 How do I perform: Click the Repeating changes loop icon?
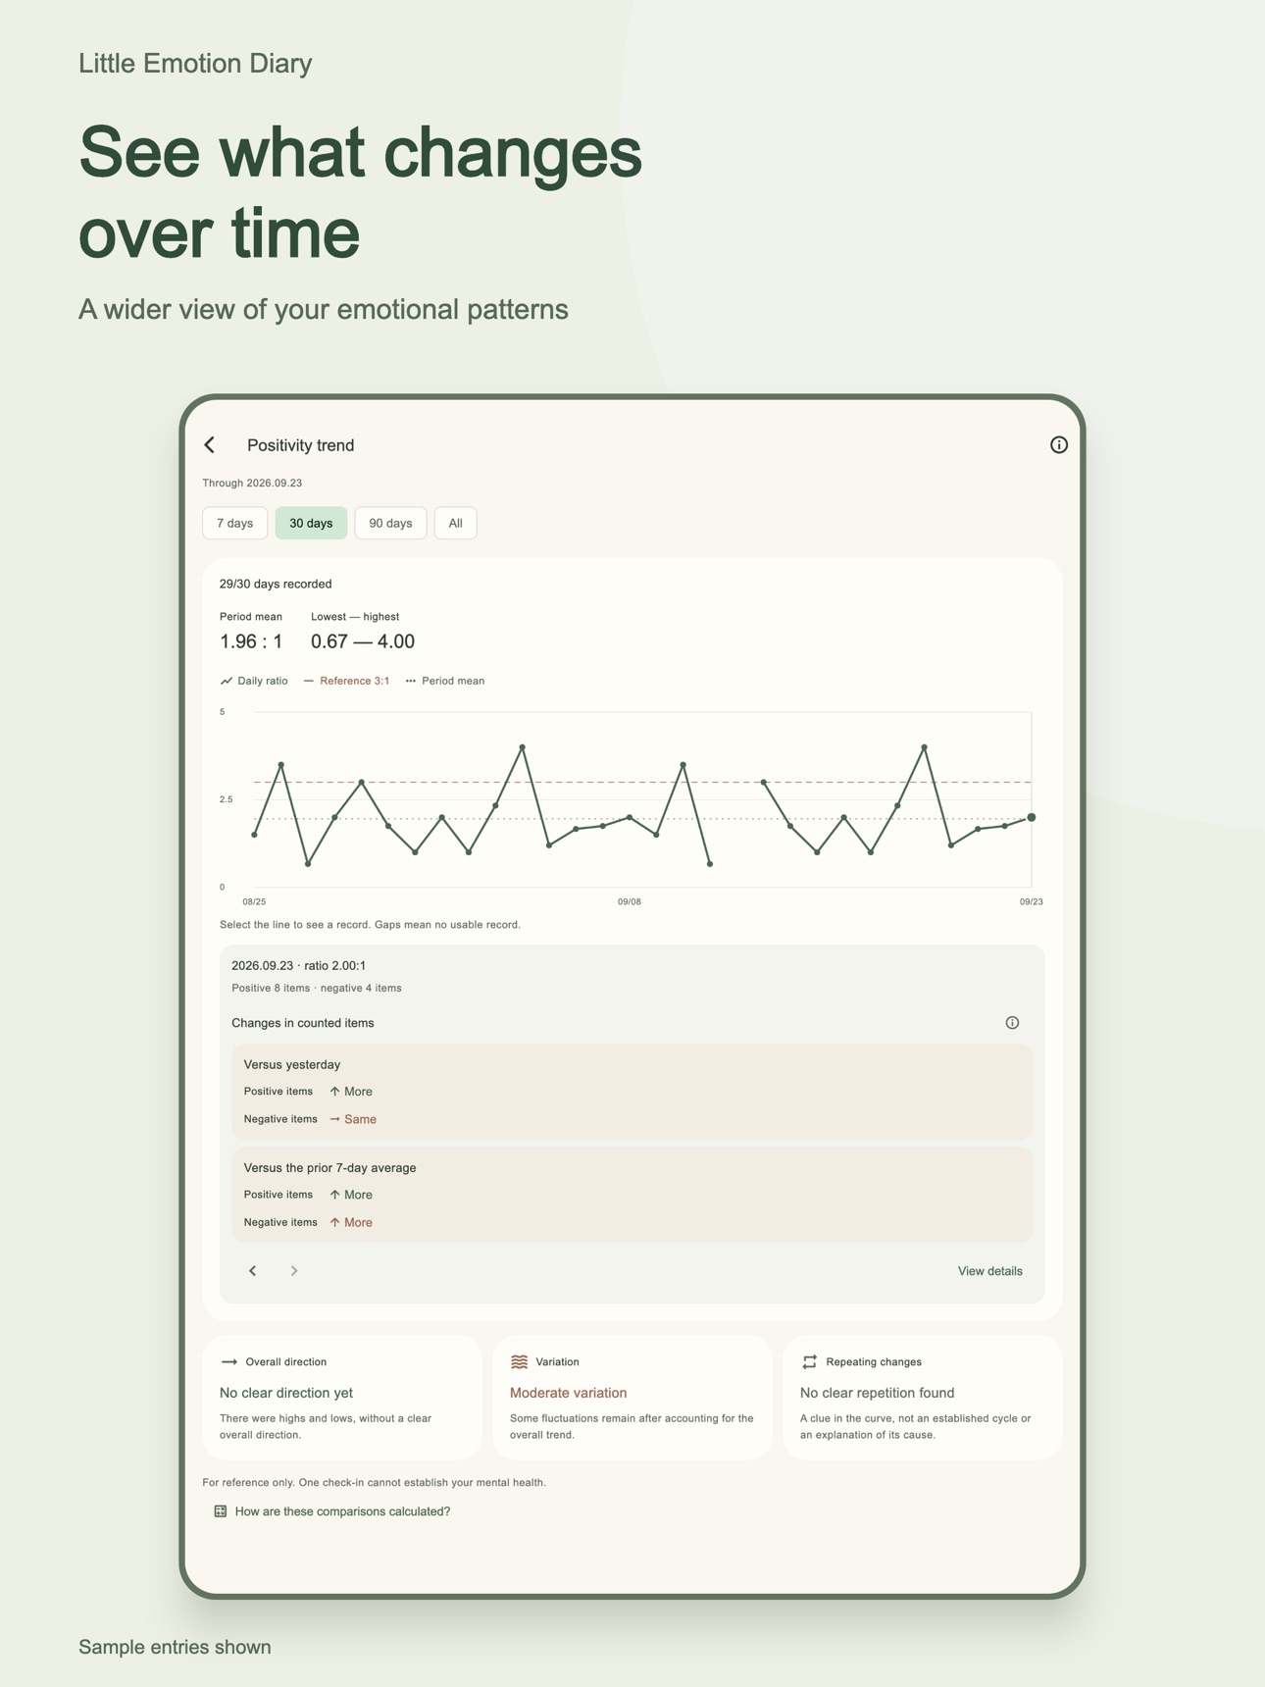coord(809,1361)
